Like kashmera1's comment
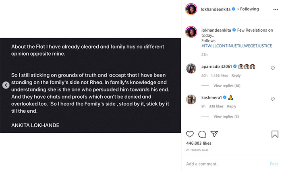 pyautogui.click(x=273, y=99)
